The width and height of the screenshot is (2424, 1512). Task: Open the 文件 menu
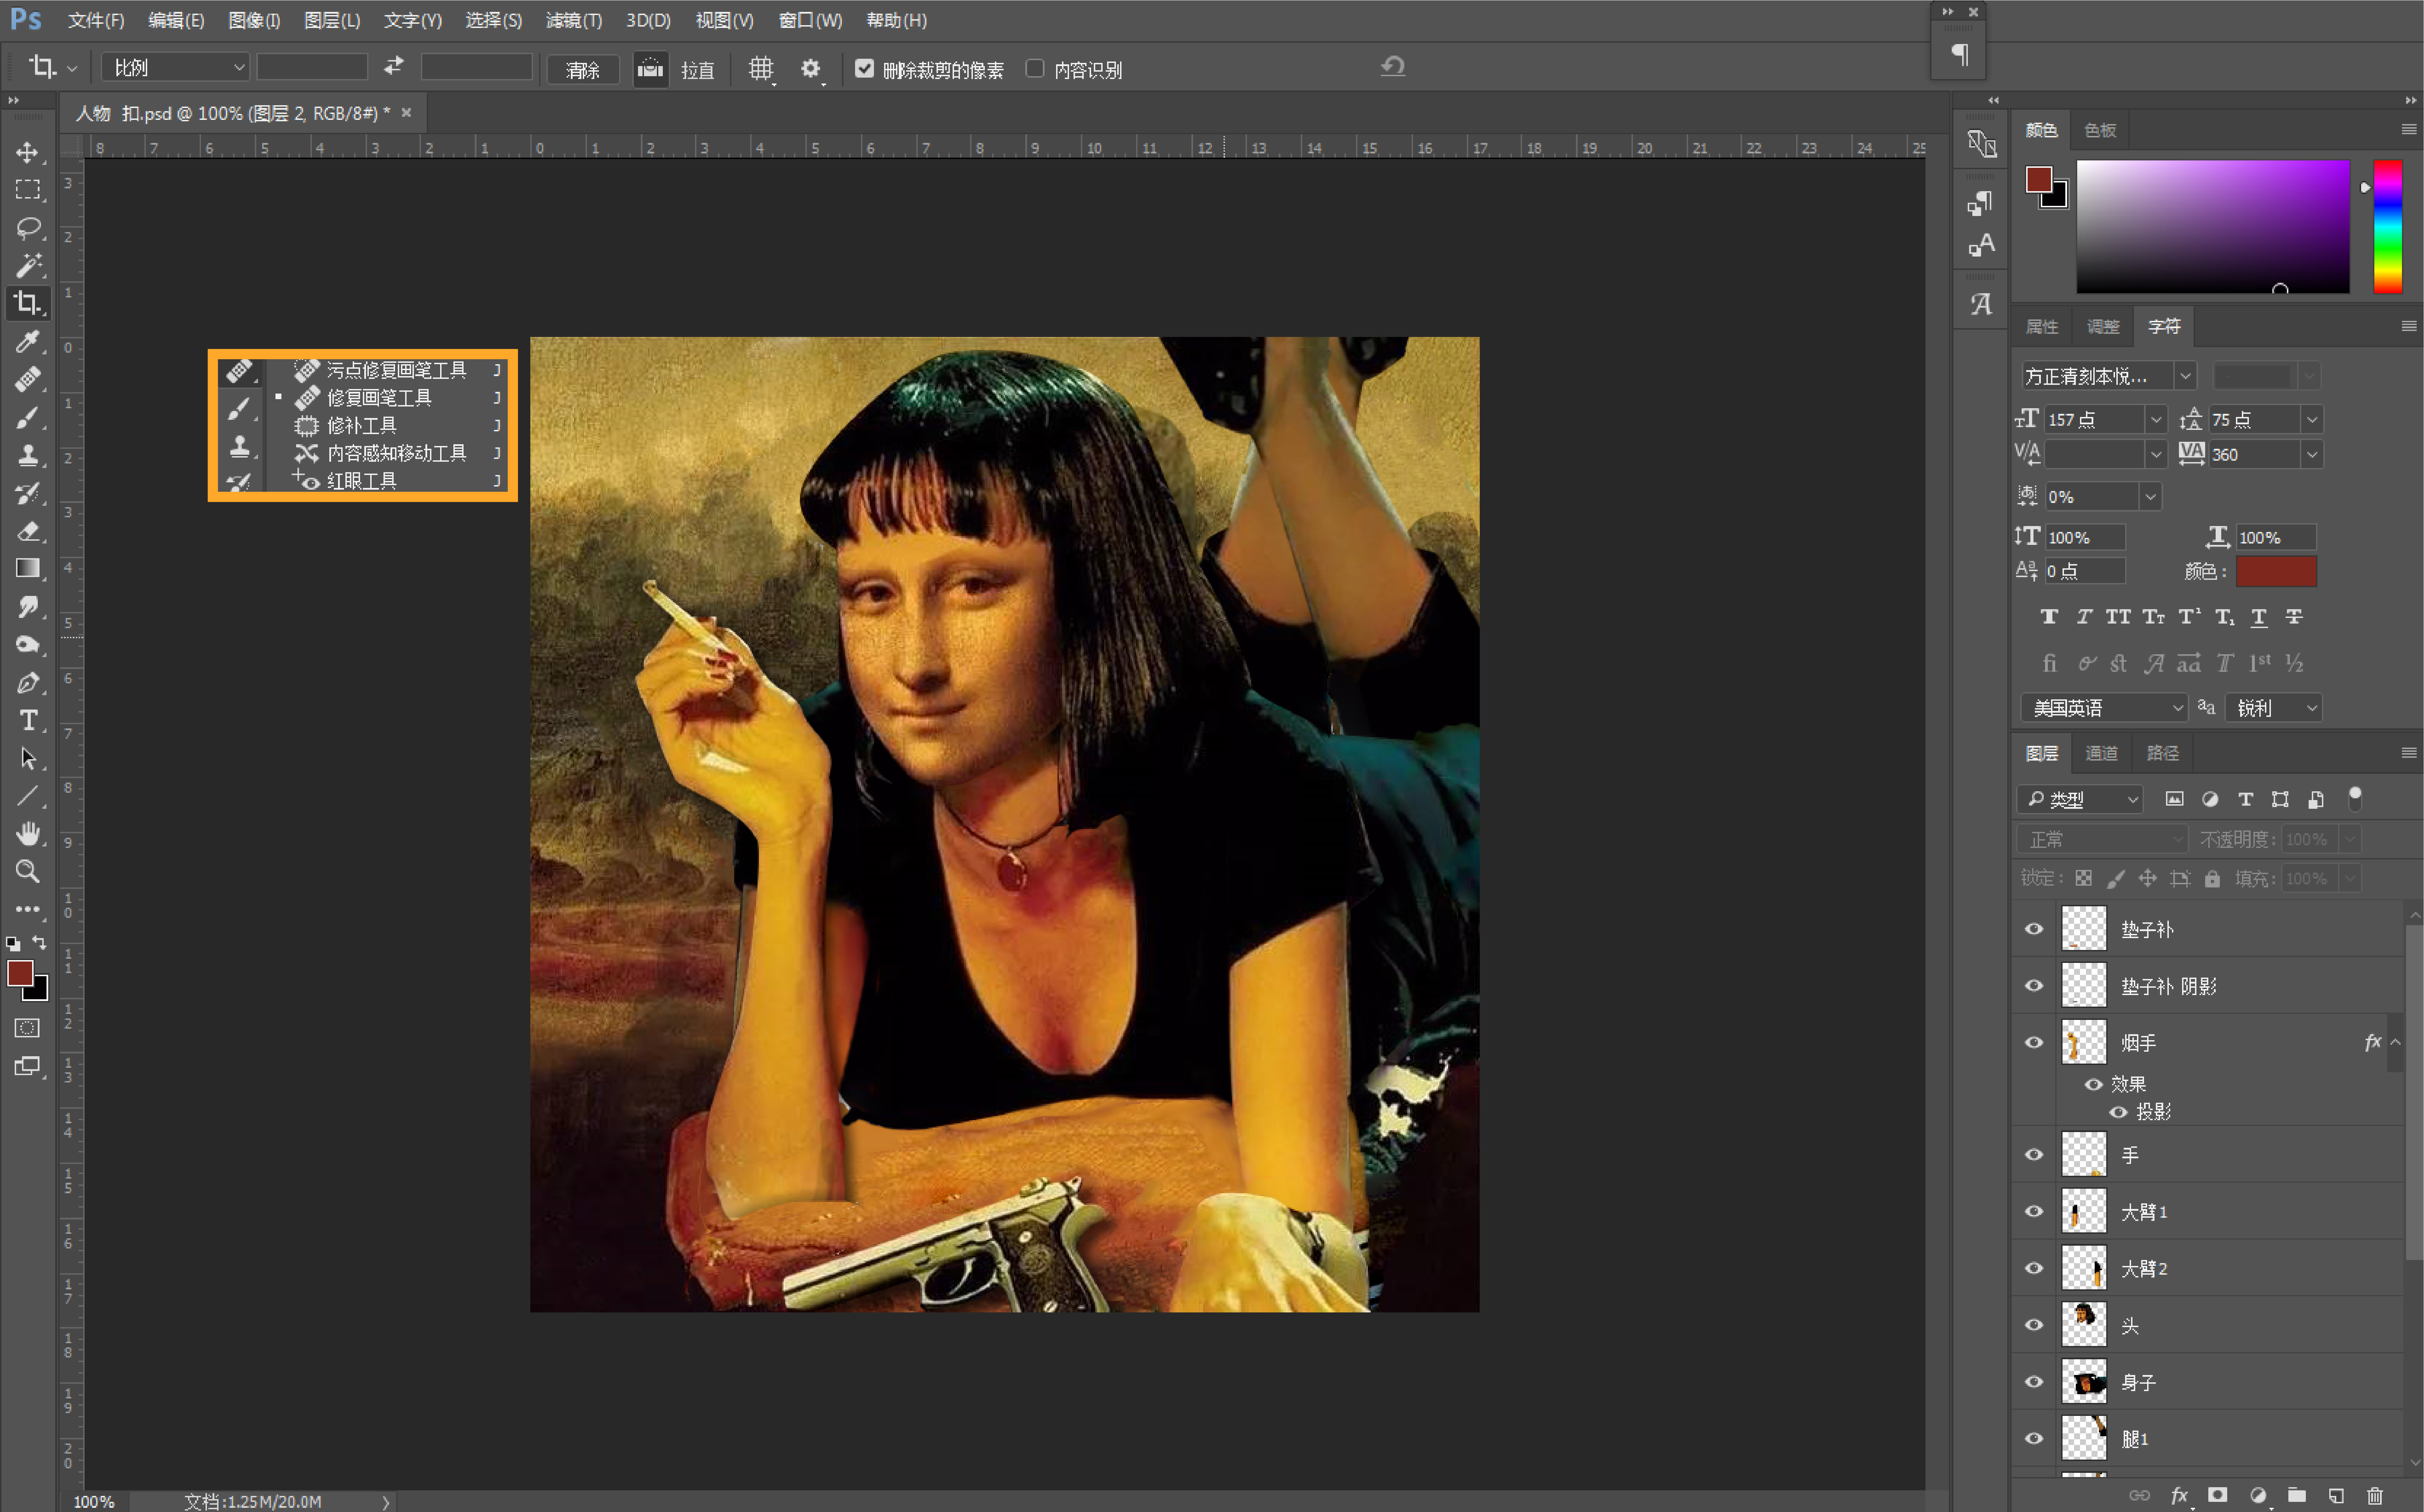tap(96, 20)
